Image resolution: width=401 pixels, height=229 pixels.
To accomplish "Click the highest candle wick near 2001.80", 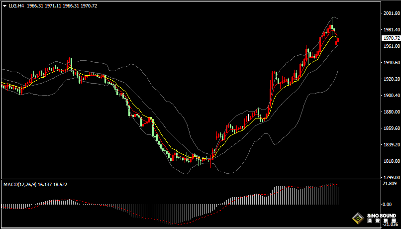I will (332, 20).
